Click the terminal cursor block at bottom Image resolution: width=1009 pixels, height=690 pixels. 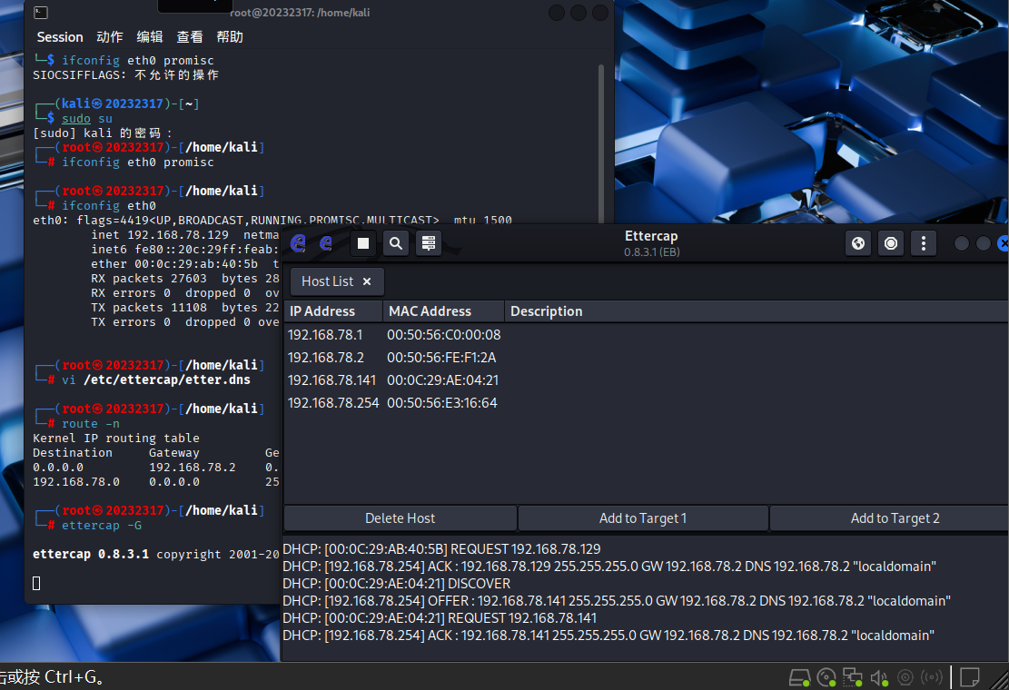[36, 583]
